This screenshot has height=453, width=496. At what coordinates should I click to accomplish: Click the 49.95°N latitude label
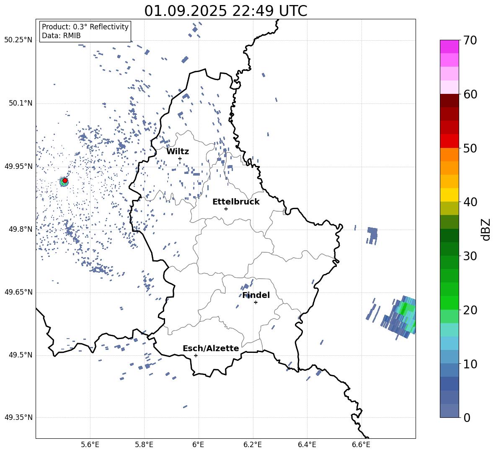18,166
